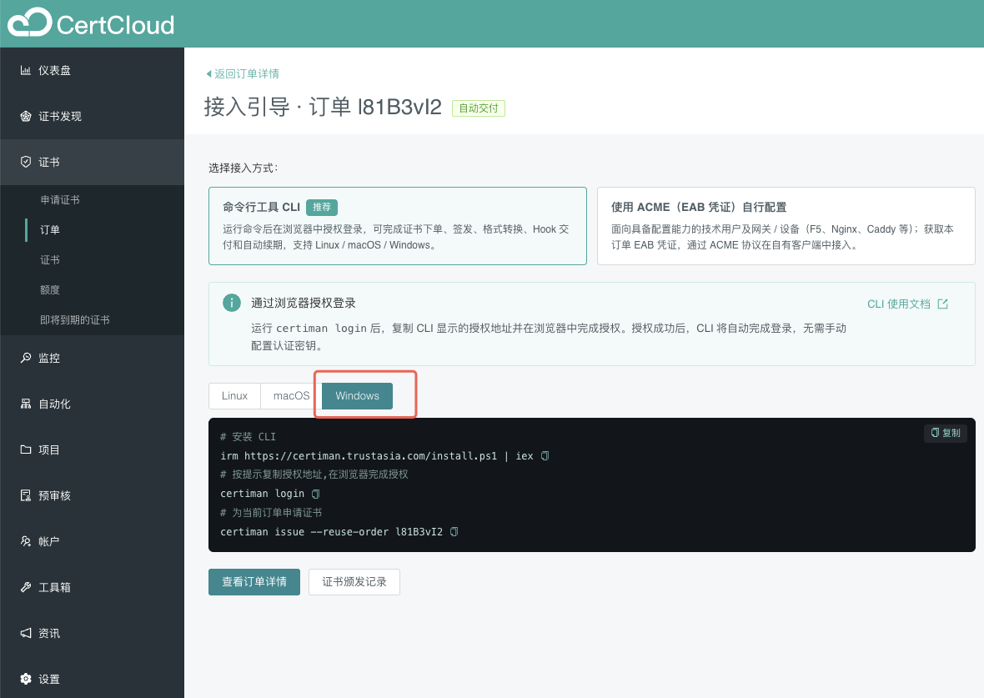Click the 返回订单详情 link
The width and height of the screenshot is (984, 698).
tap(247, 74)
